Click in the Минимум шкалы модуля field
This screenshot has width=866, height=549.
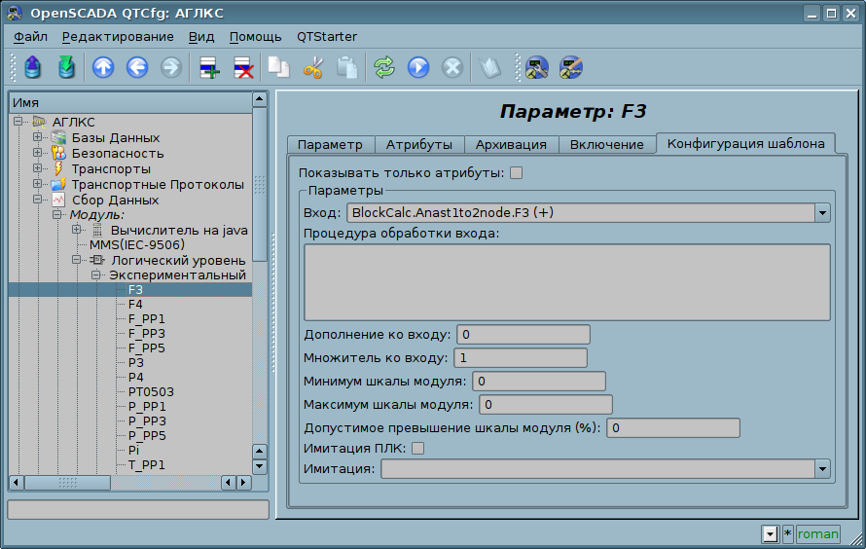point(538,382)
